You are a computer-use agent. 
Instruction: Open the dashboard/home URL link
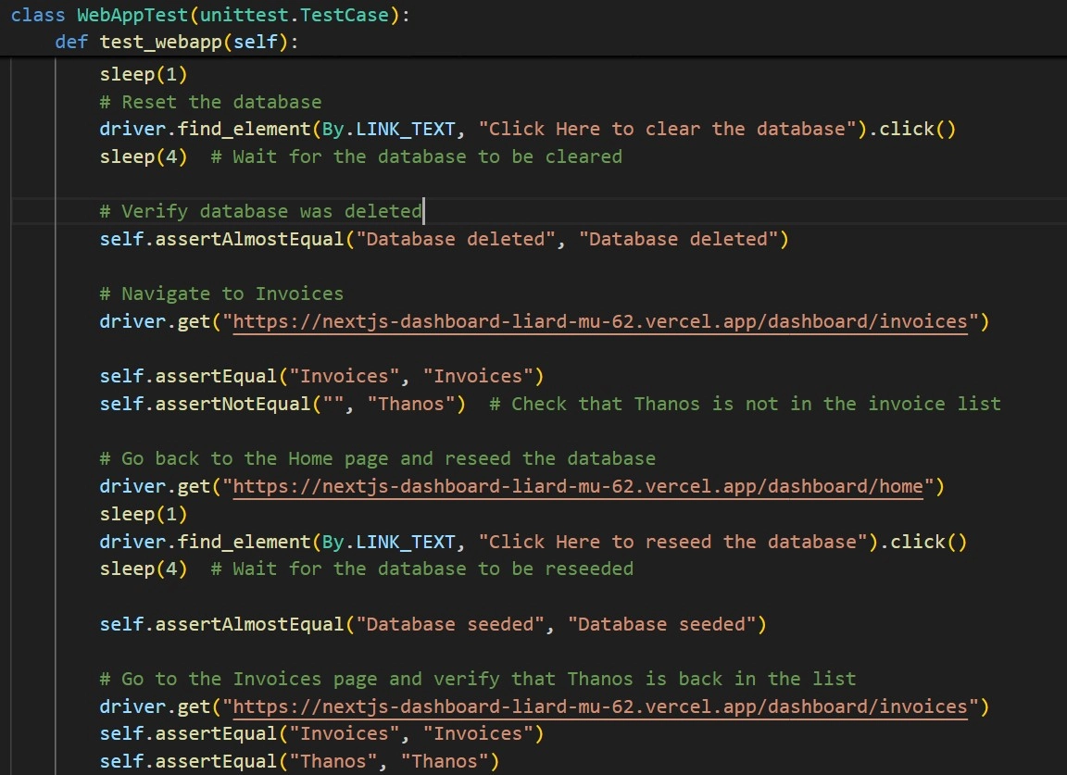click(578, 486)
